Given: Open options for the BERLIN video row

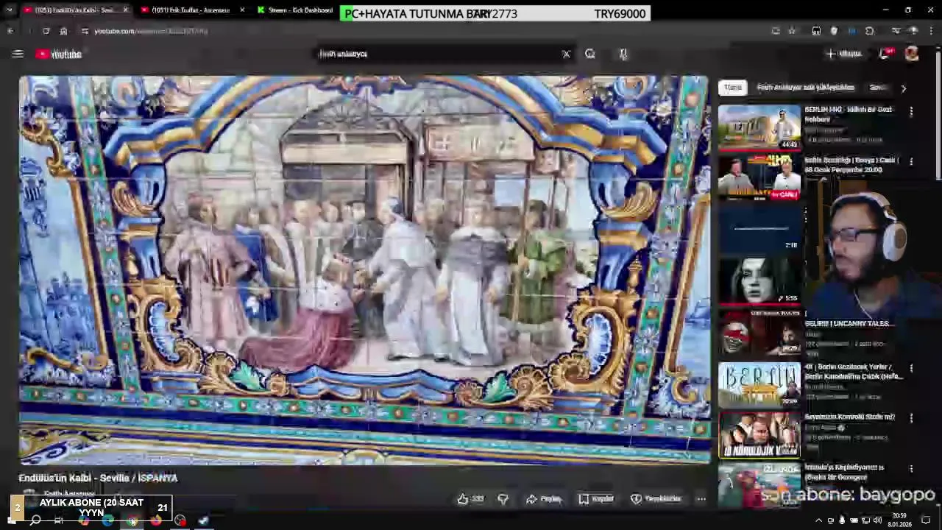Looking at the screenshot, I should pos(911,111).
